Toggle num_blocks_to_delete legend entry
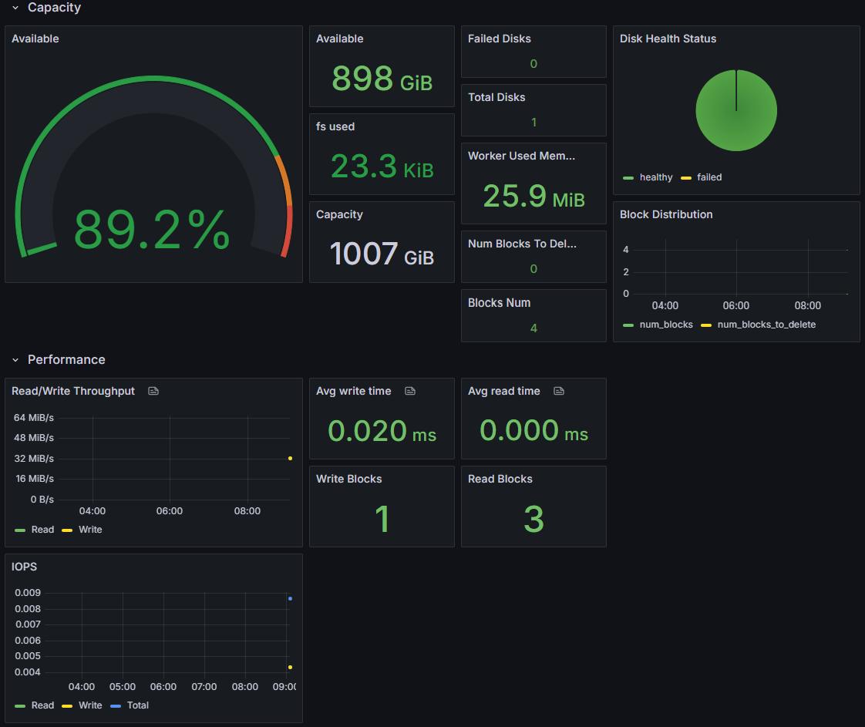This screenshot has width=865, height=727. 766,325
